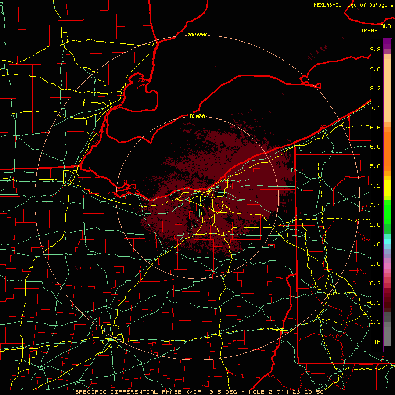Screen dimensions: 395x395
Task: Click the 9.8 scale value
Action: (375, 49)
